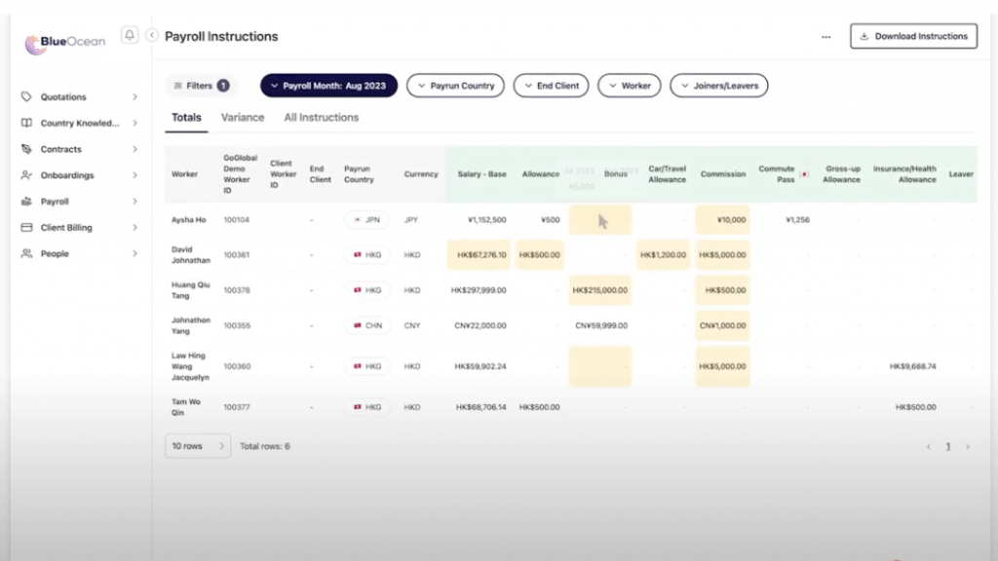Click the ¥10,000 commission cell
This screenshot has height=561, width=998.
tap(722, 219)
